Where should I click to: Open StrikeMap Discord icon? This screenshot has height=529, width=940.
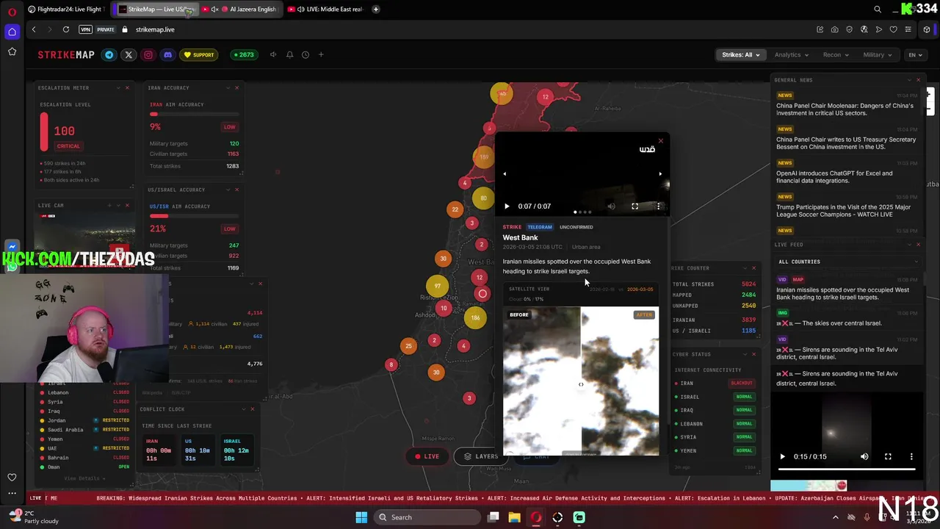167,54
